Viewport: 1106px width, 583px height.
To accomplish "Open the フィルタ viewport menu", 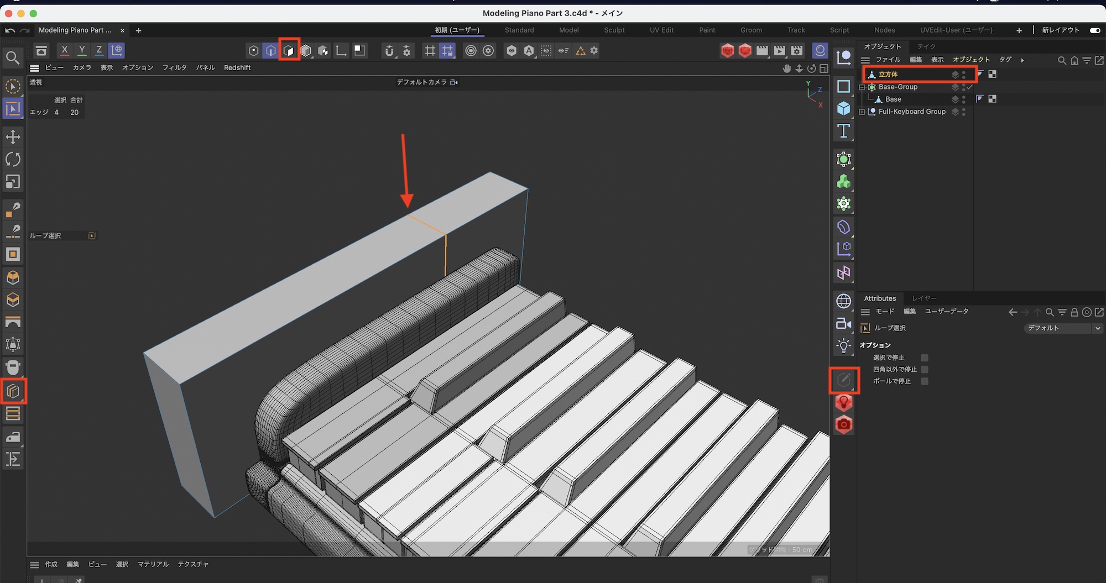I will click(174, 67).
